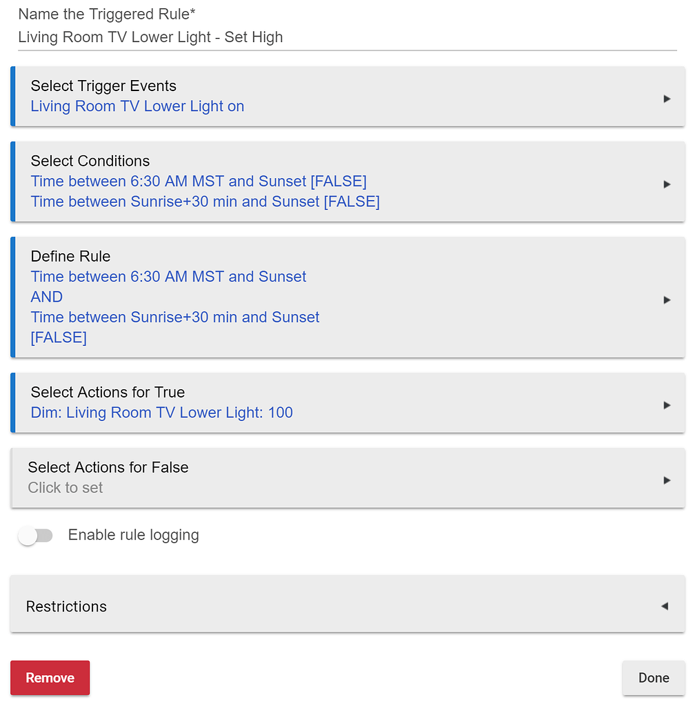
Task: Select the "Time between 6:30 AM MST" condition line
Action: tap(199, 181)
